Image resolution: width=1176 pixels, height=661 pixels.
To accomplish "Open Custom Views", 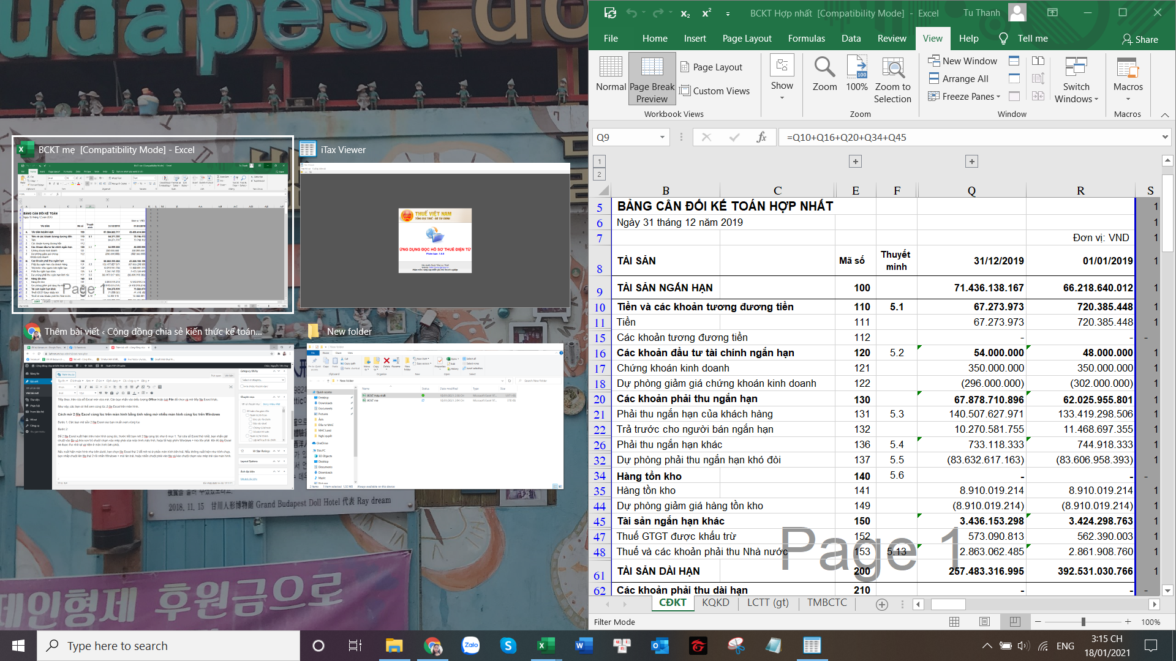I will (x=714, y=91).
